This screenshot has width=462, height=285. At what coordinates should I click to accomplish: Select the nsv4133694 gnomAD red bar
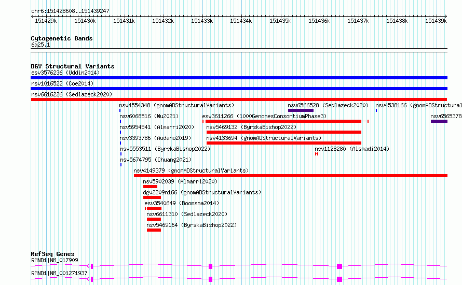click(284, 143)
